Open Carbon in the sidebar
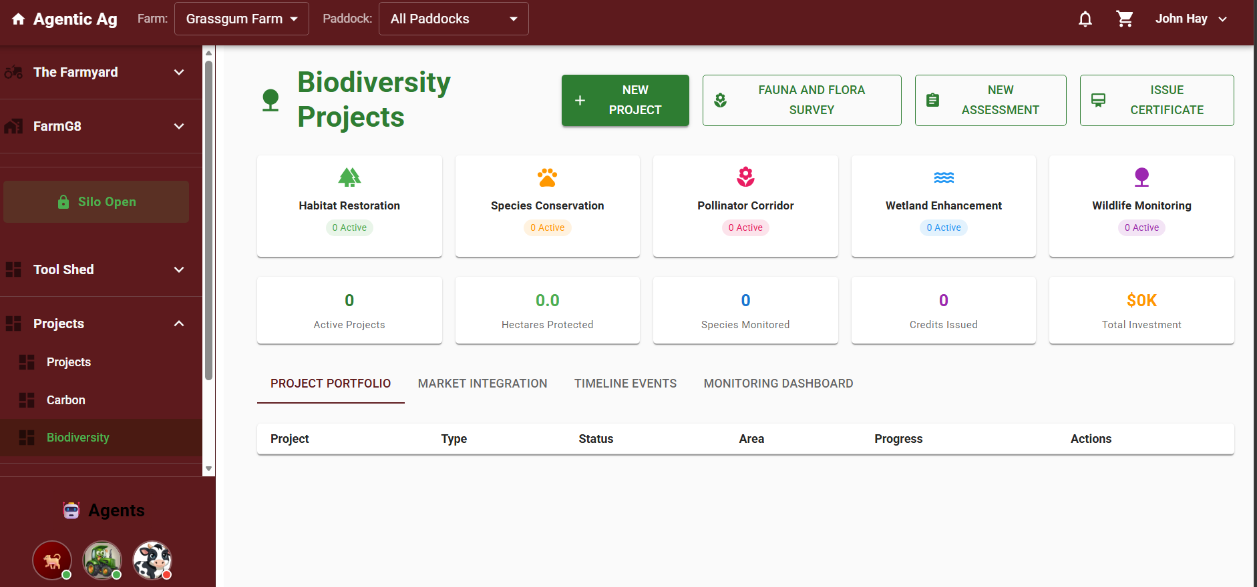Viewport: 1257px width, 587px height. 101,400
